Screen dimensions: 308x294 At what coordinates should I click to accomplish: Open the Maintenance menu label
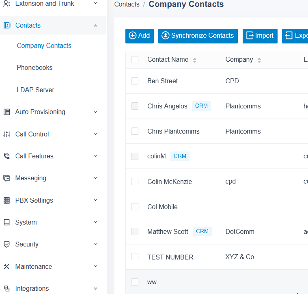pos(34,266)
